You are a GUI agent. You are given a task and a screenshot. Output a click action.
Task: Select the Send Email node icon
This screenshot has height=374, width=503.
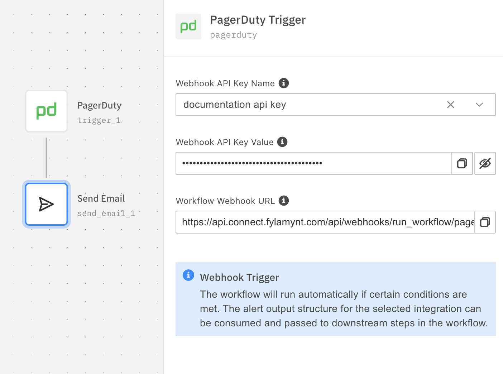click(47, 204)
